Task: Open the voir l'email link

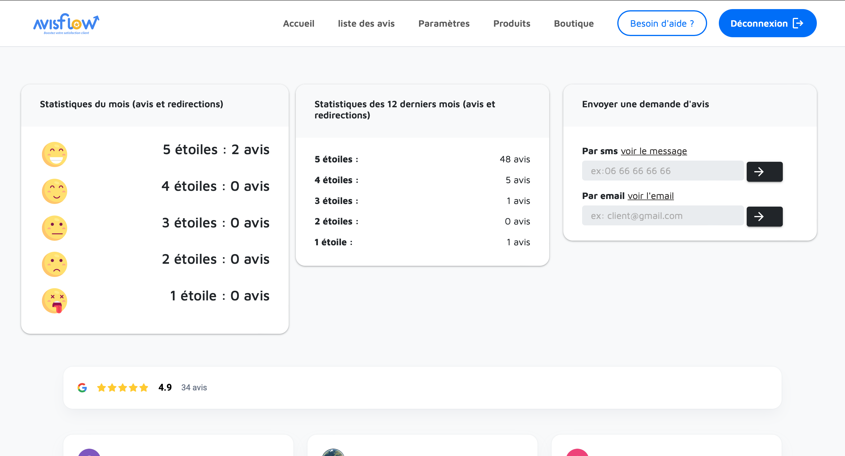Action: [x=650, y=196]
